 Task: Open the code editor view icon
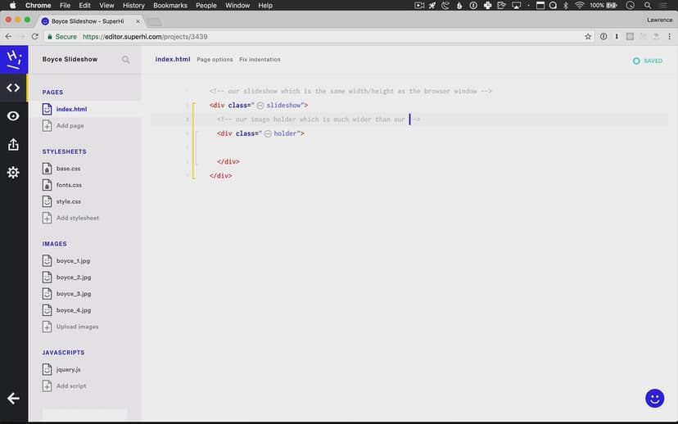(x=13, y=88)
